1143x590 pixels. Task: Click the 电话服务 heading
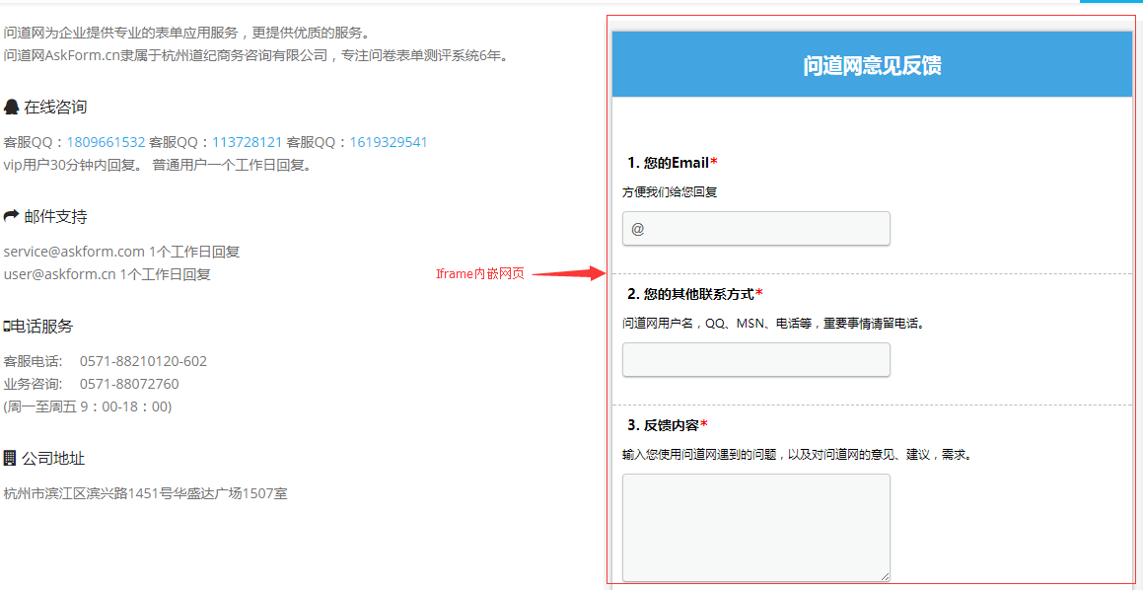[41, 327]
